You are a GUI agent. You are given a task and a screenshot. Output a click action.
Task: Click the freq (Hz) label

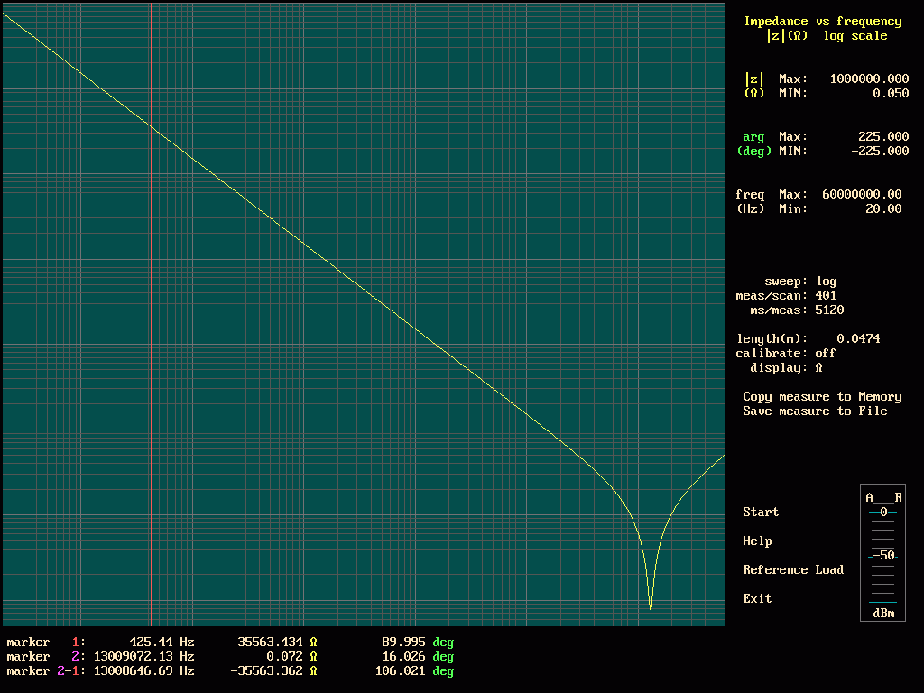tap(750, 201)
